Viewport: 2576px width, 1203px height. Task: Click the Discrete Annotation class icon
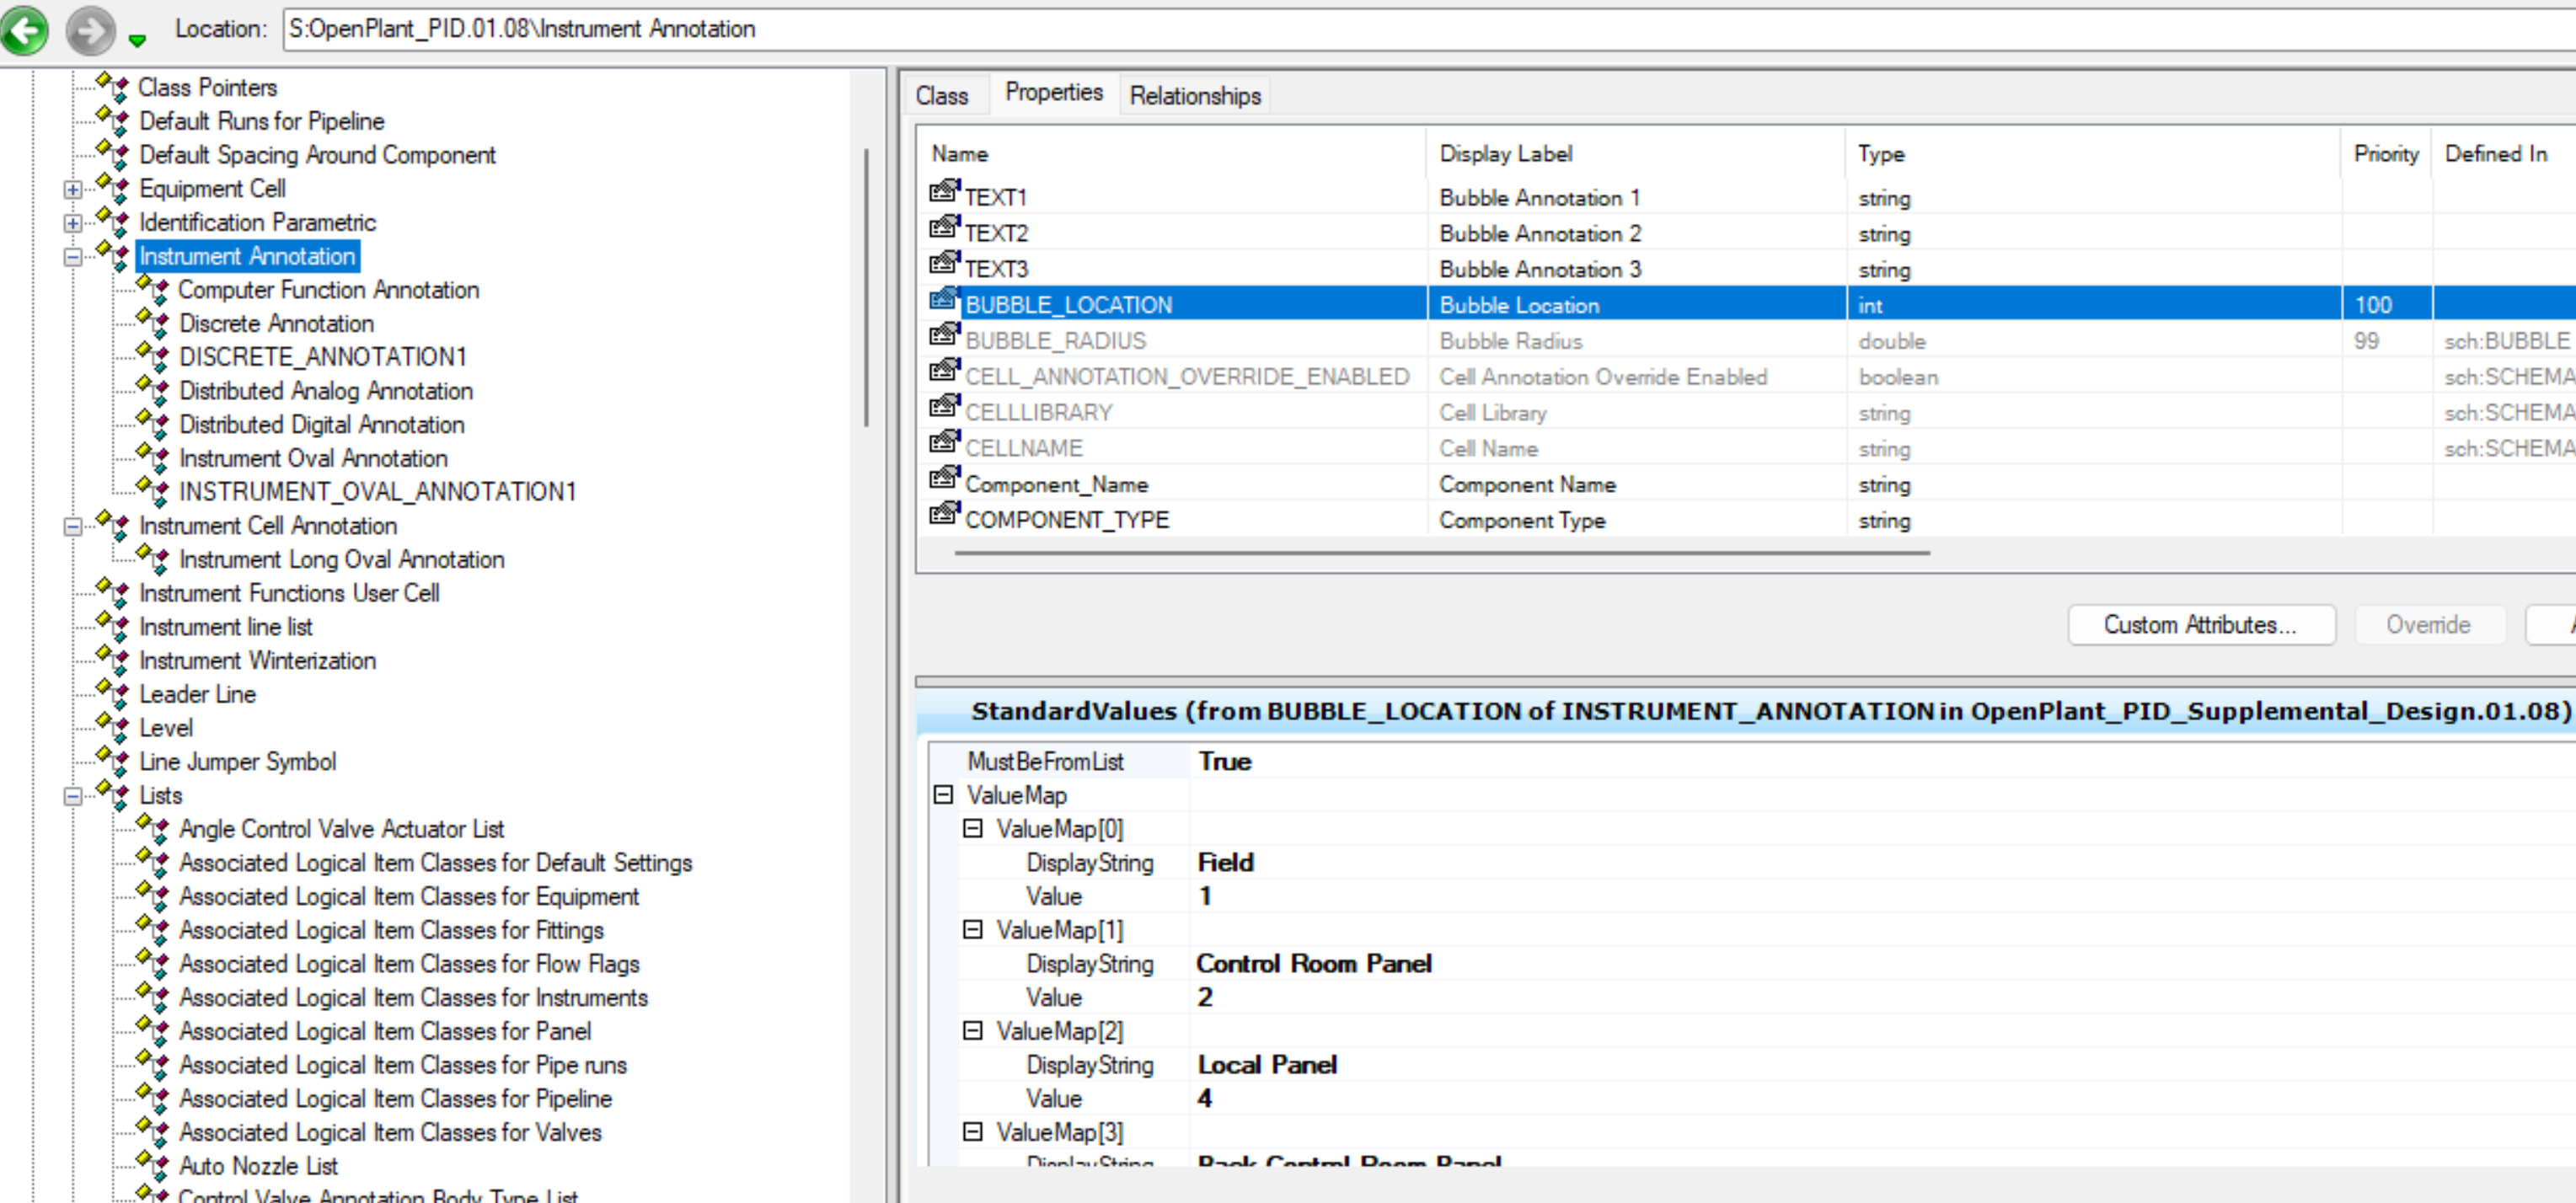152,323
